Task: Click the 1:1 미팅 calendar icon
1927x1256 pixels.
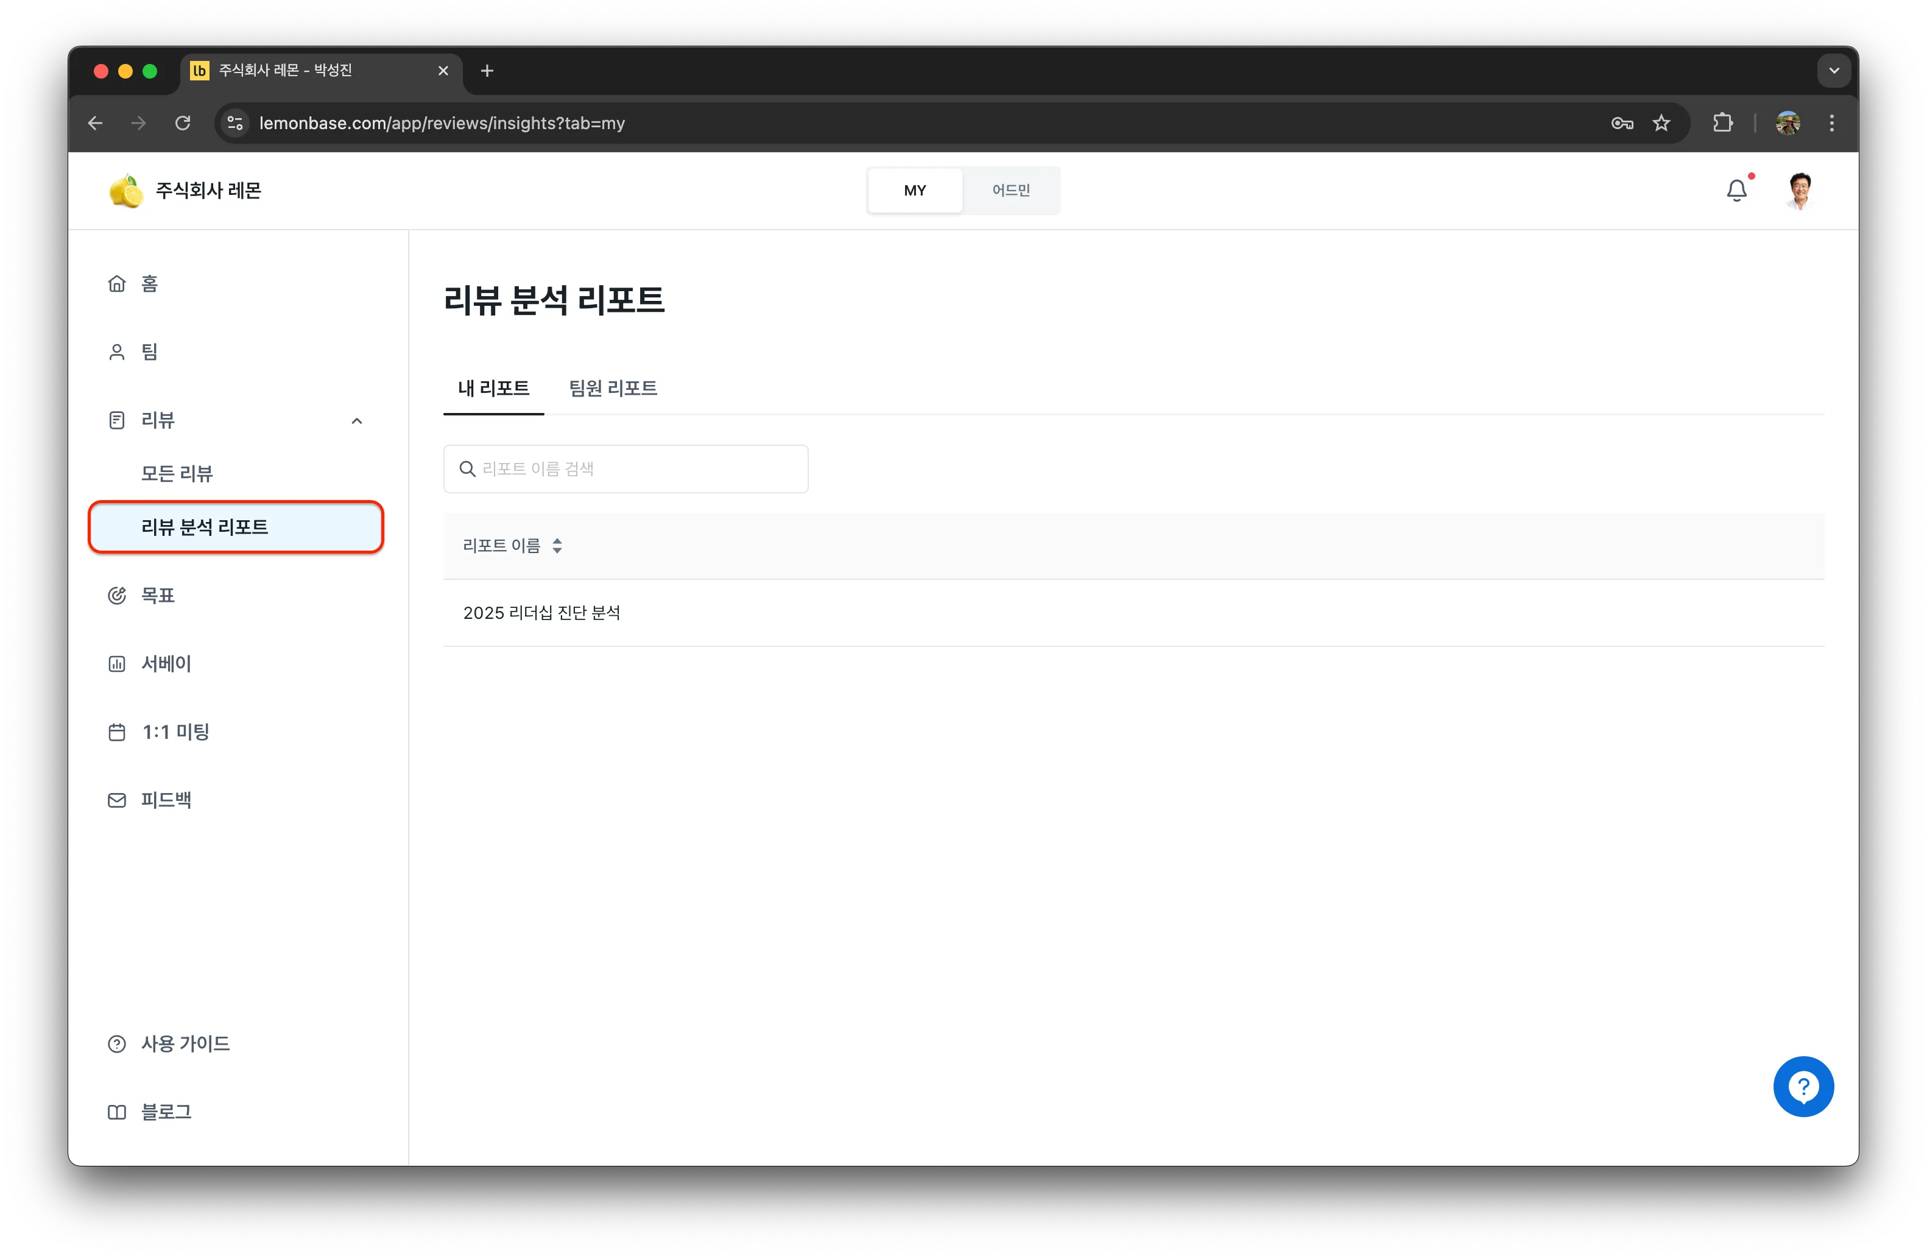Action: pos(116,732)
